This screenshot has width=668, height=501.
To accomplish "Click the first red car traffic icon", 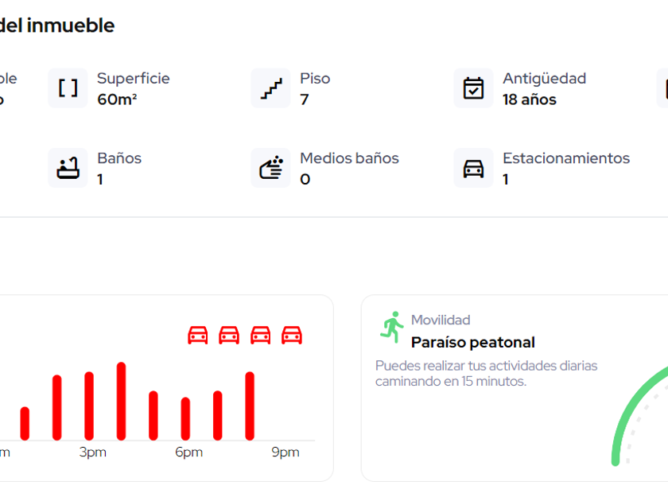I will 197,335.
